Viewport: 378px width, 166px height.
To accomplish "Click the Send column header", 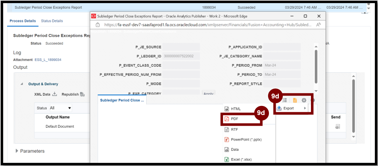I will coord(336,117).
